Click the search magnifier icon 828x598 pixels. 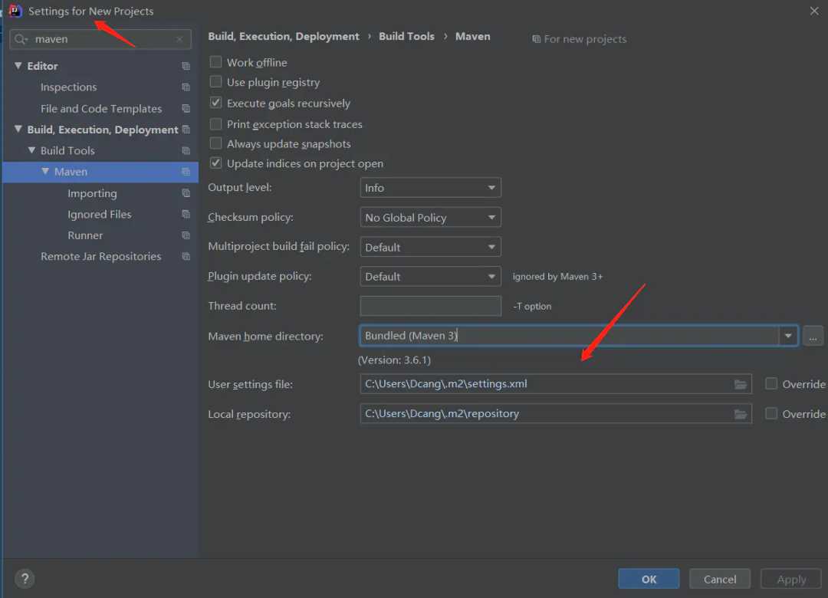[21, 39]
